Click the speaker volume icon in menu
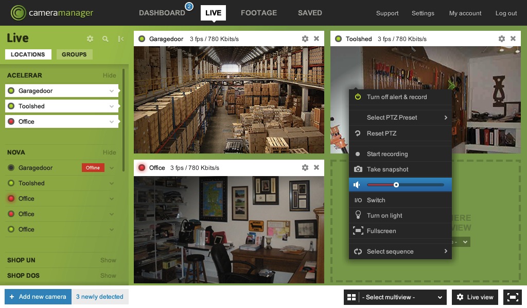Screen dimensions: 527x308 (357, 185)
